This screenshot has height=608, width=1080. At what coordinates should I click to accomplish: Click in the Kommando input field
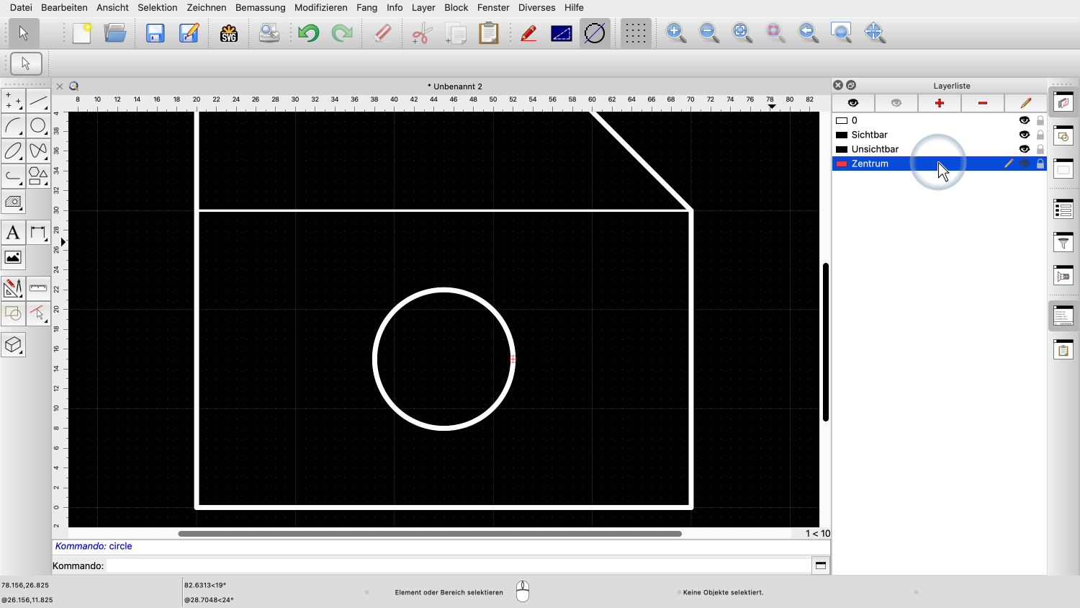[457, 565]
